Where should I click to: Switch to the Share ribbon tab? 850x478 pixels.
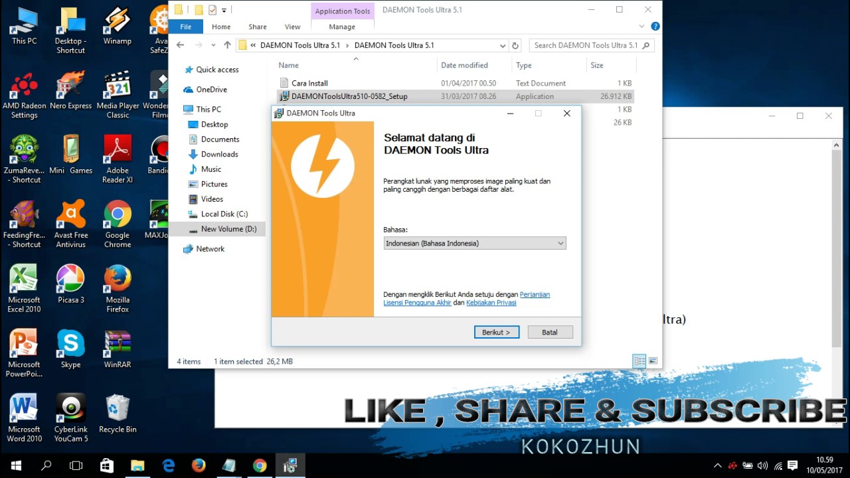[258, 27]
